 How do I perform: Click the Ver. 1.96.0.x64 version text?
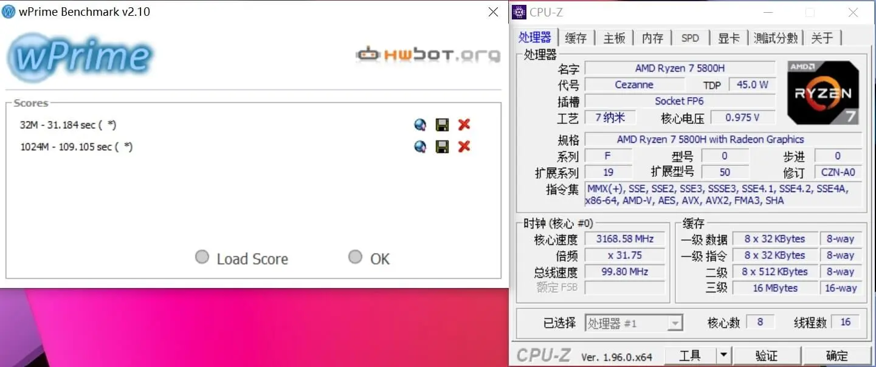coord(616,357)
